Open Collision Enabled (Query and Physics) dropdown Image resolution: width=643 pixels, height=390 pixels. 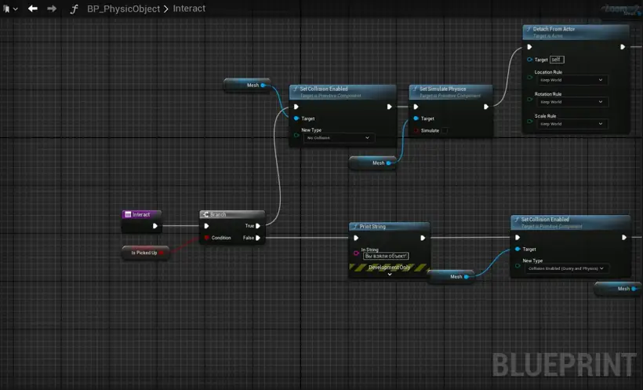pos(565,268)
